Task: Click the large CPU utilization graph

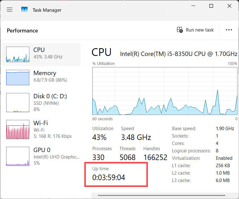Action: [165, 91]
